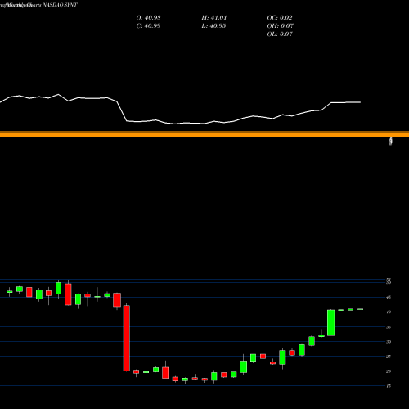
Task: Click the 40 price axis label
Action: click(x=389, y=312)
